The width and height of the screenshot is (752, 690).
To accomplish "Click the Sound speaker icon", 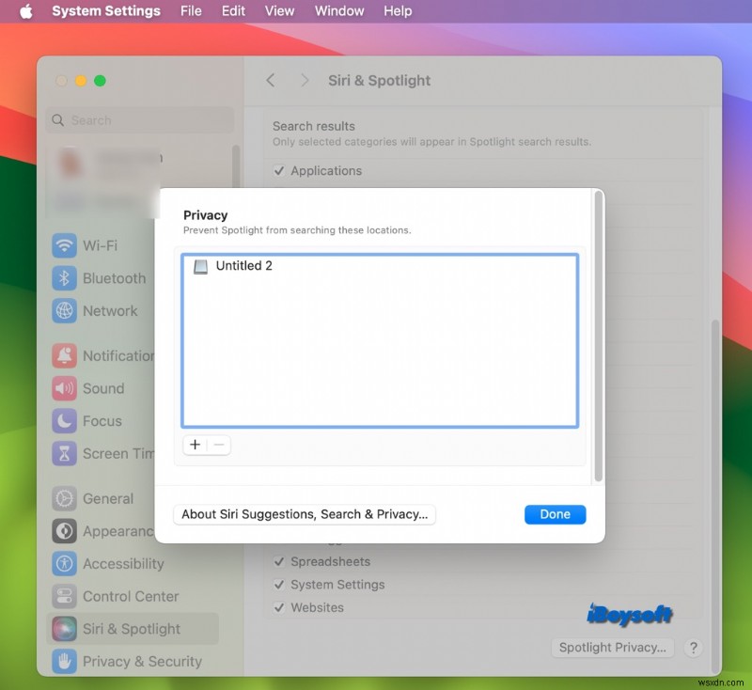I will [64, 388].
